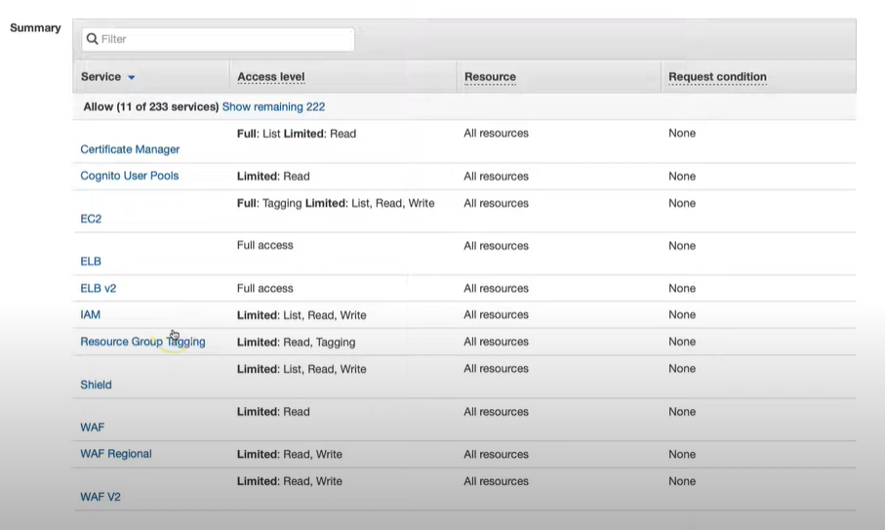This screenshot has height=530, width=885.
Task: Click 'Limited: Read' in the WAF row
Action: [273, 412]
